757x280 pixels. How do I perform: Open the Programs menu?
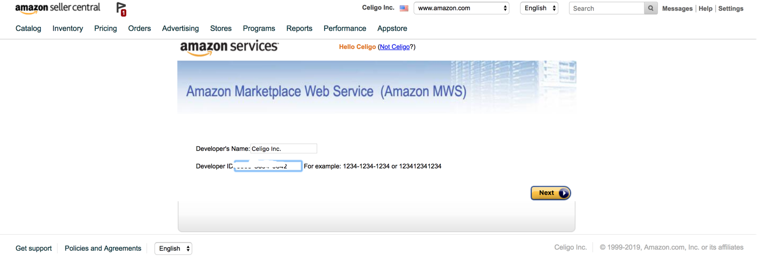(259, 29)
